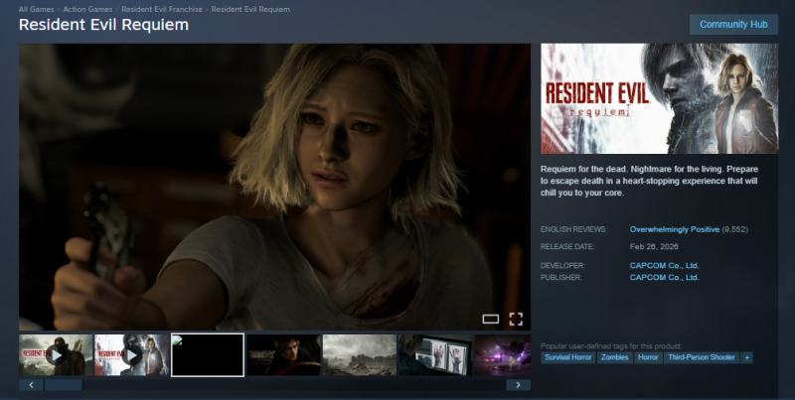Go to Action Games breadcrumb
The image size is (795, 400).
tap(88, 9)
